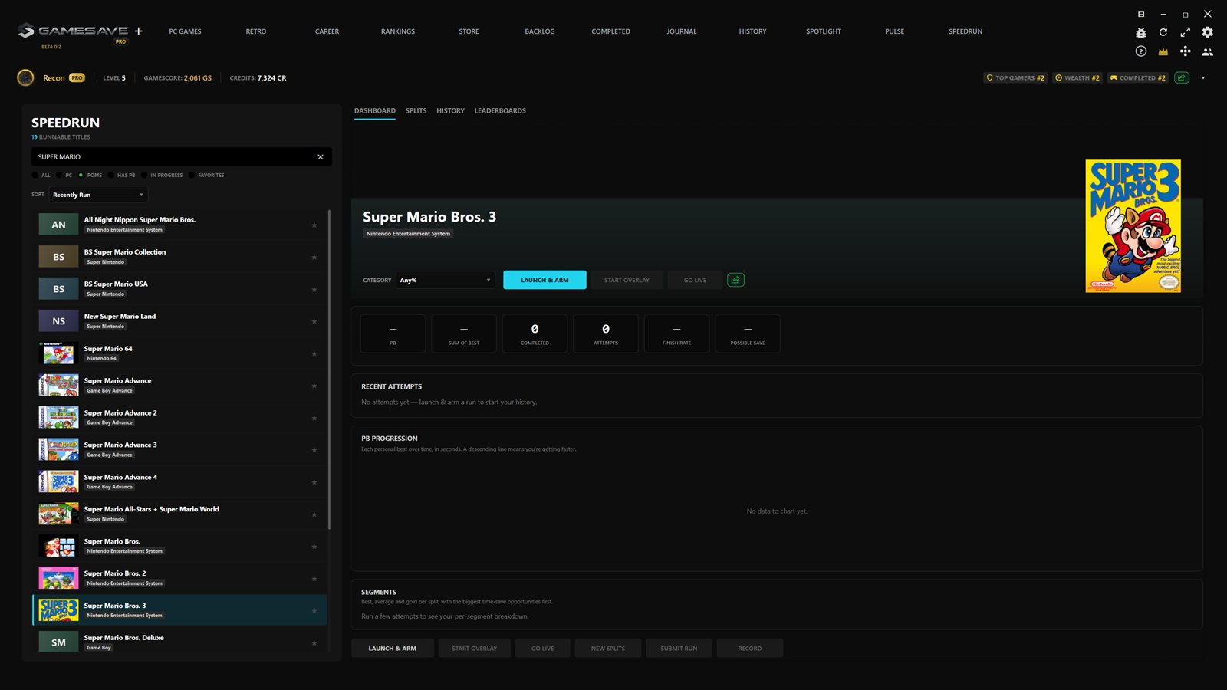
Task: Open the help question mark icon
Action: [x=1141, y=51]
